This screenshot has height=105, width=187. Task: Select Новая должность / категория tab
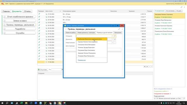(x=86, y=33)
